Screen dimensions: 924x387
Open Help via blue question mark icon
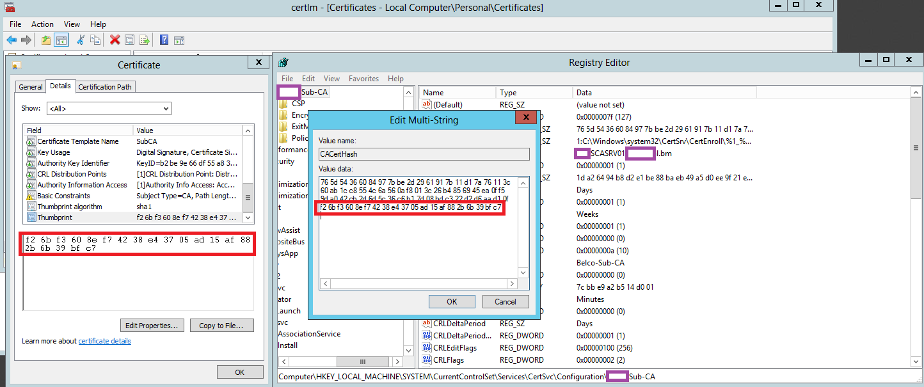tap(164, 40)
